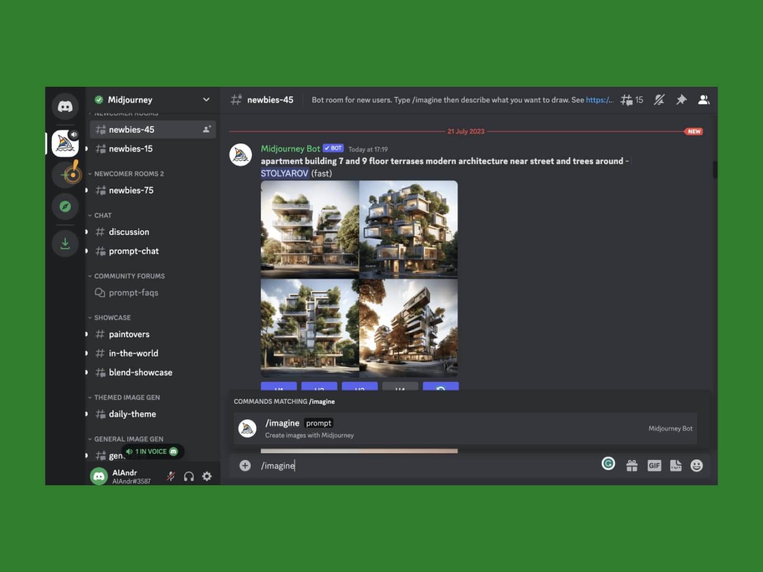
Task: Open the top-left generated building image
Action: click(x=309, y=229)
